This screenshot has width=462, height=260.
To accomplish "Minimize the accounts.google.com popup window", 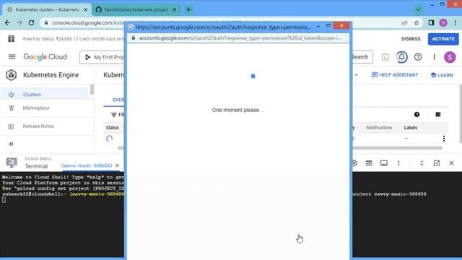I will pos(318,26).
